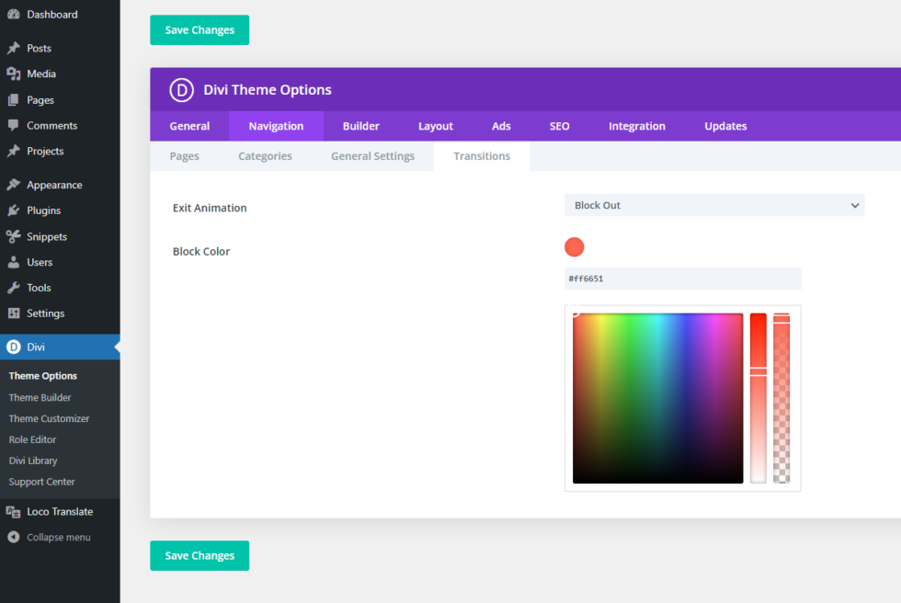901x603 pixels.
Task: Click the orange Block Color swatch
Action: [x=574, y=246]
